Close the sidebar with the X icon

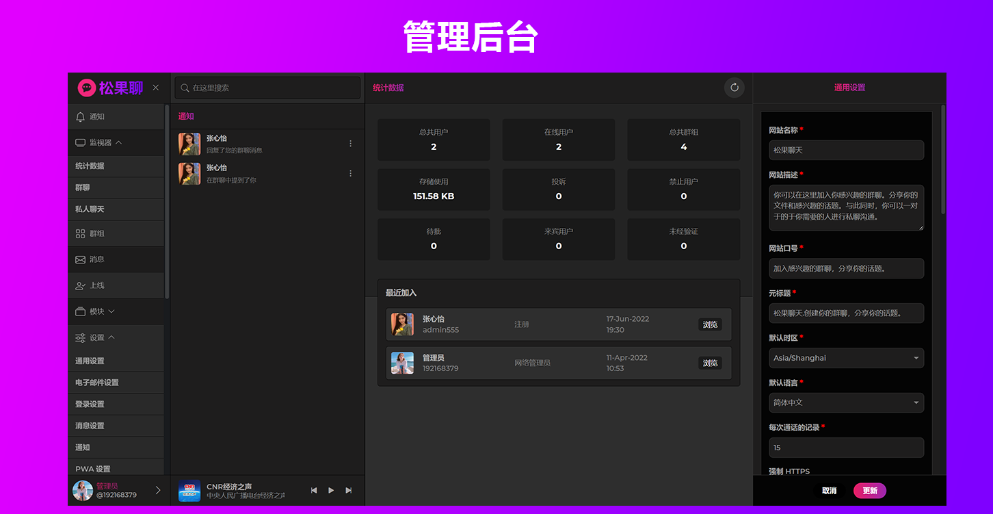pyautogui.click(x=156, y=88)
